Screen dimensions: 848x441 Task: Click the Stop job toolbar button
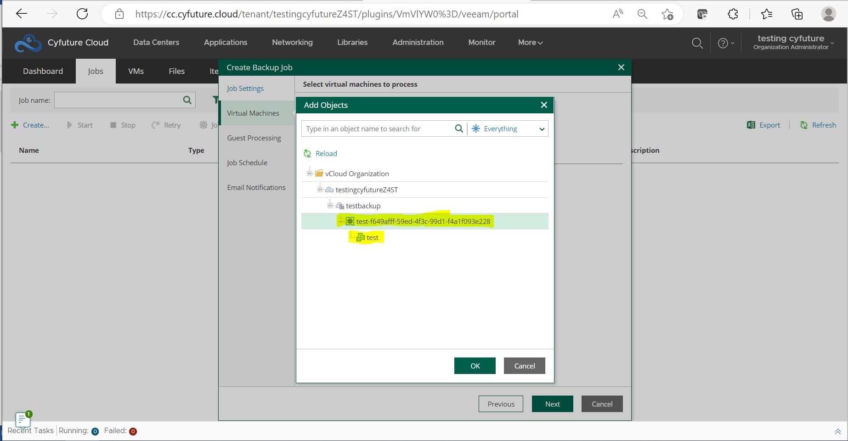[x=123, y=125]
